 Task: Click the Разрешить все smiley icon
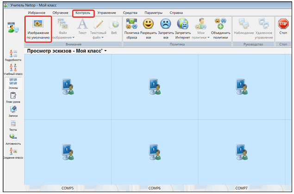[x=149, y=24]
